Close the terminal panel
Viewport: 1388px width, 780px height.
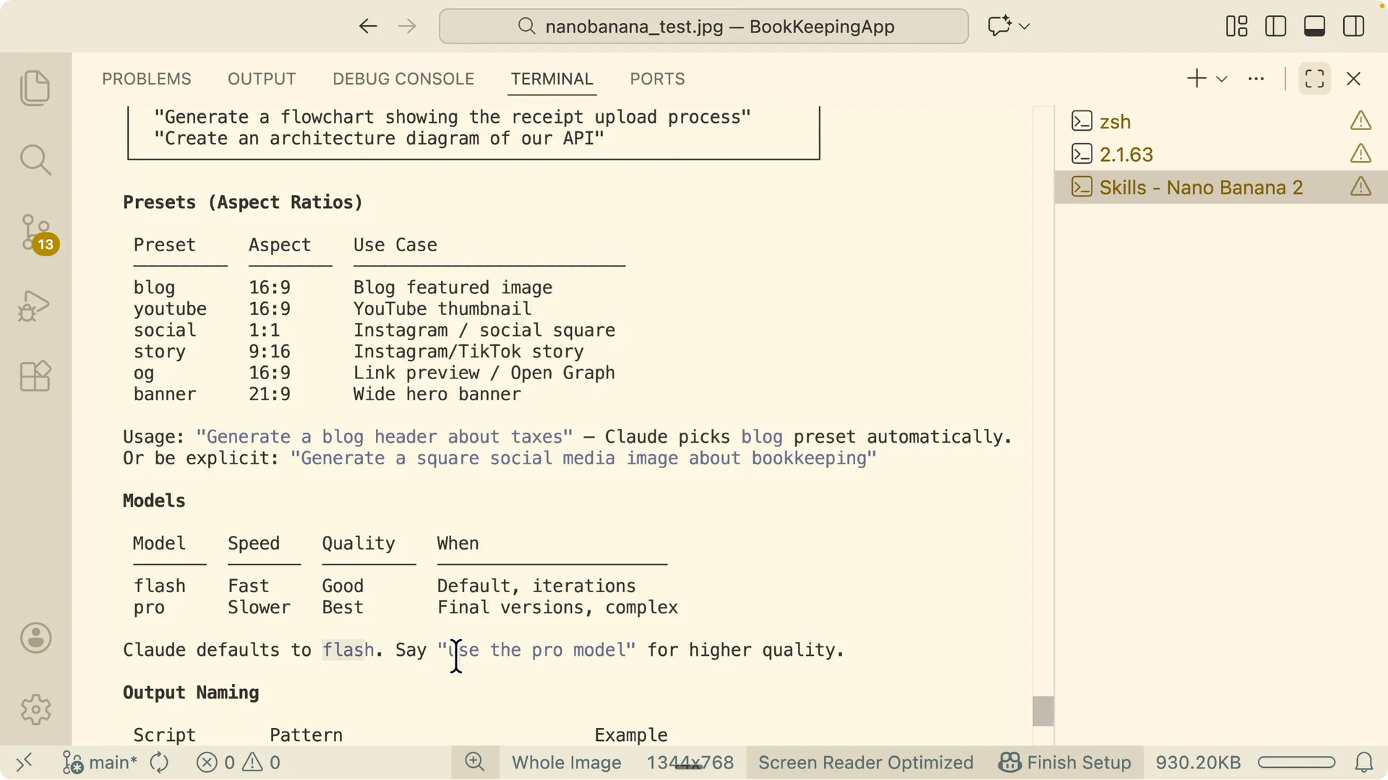point(1354,79)
